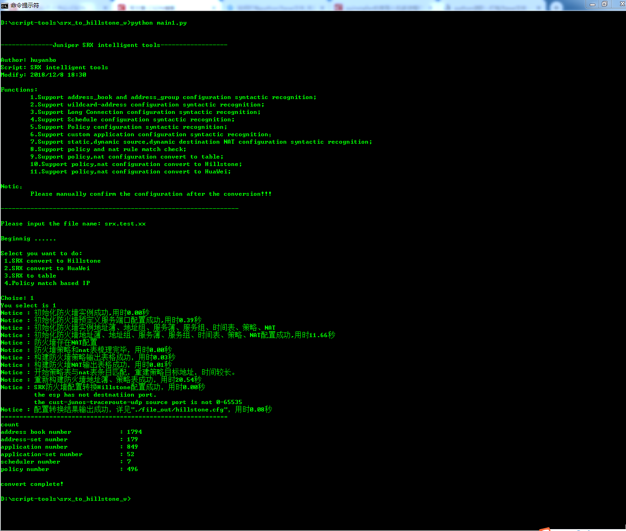
Task: Click the 'Choise: 1' line
Action: (17, 298)
